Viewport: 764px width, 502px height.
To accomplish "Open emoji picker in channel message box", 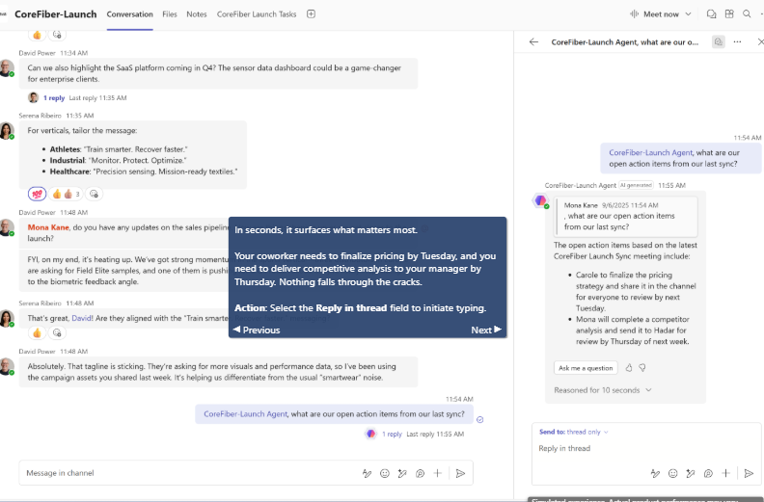I will 385,473.
